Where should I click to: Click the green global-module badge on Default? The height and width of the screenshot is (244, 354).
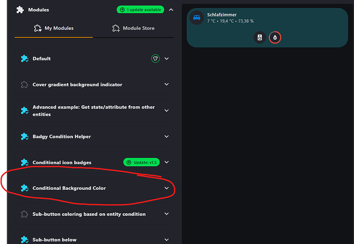coord(155,58)
